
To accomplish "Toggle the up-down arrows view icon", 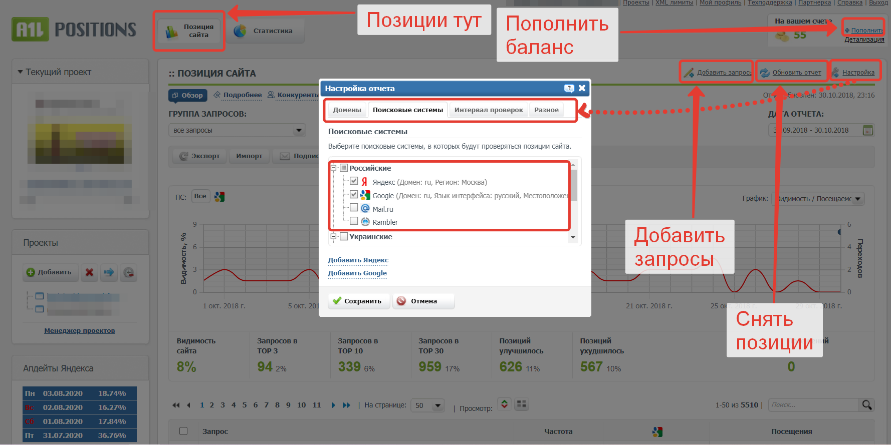I will pyautogui.click(x=505, y=404).
